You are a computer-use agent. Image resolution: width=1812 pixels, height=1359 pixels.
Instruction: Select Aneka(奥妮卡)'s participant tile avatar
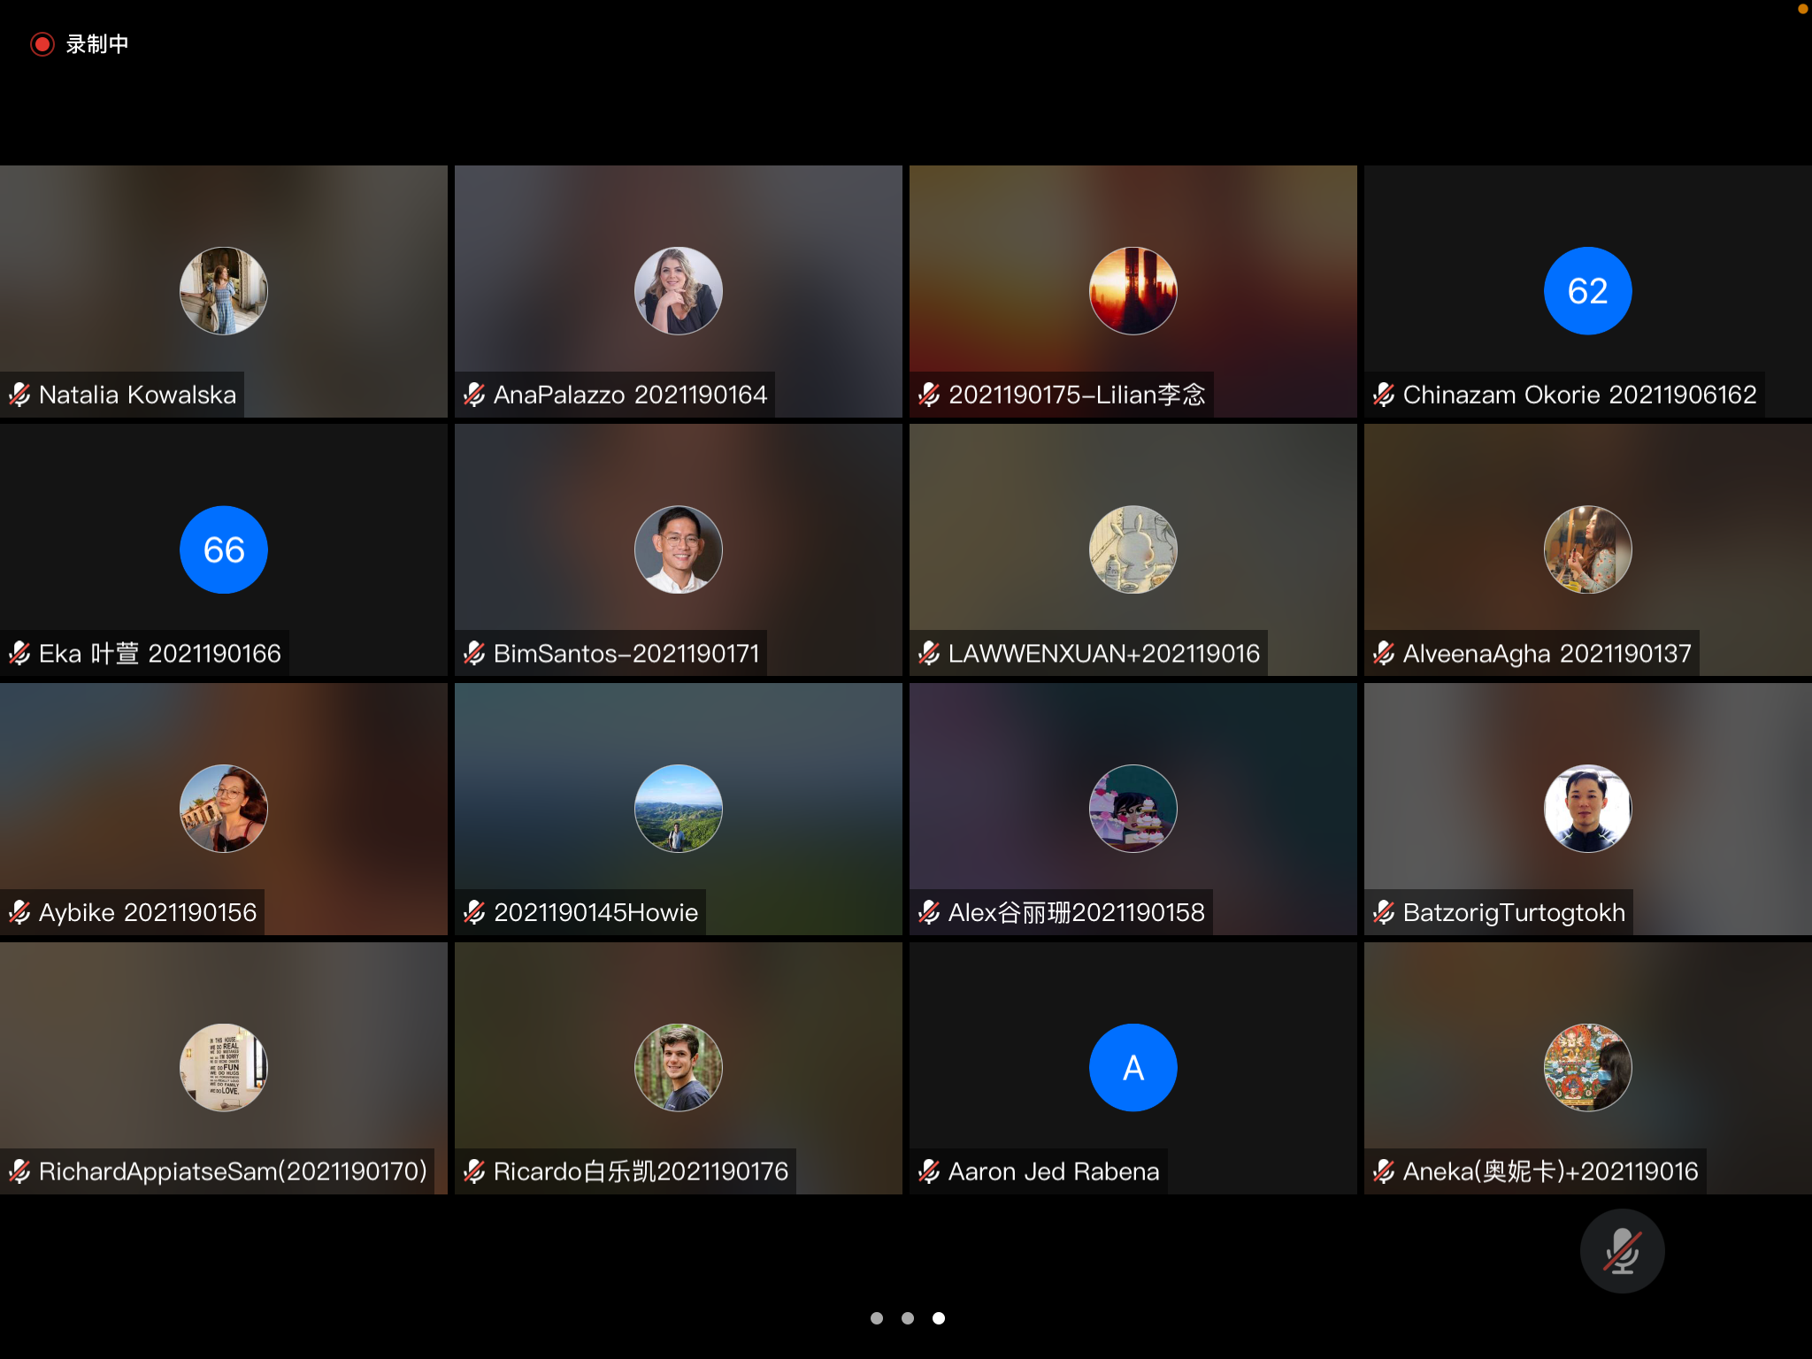1587,1068
